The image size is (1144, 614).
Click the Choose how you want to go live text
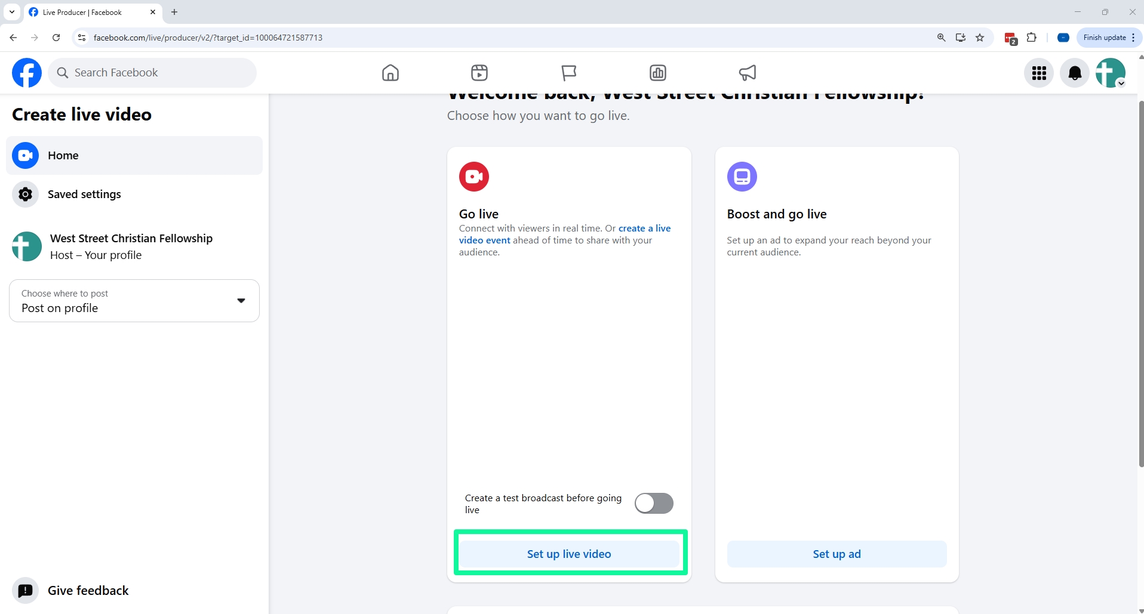point(538,116)
